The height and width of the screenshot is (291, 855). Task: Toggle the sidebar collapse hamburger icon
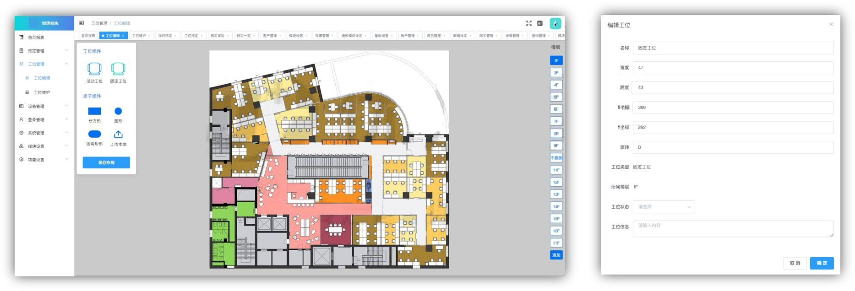(82, 23)
